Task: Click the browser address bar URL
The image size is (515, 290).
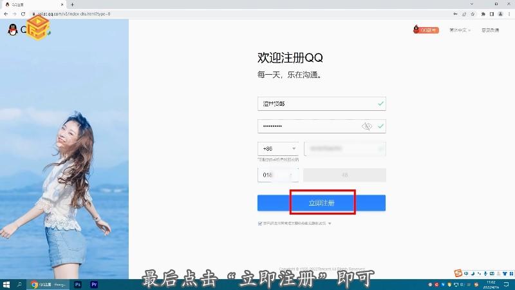Action: point(74,14)
